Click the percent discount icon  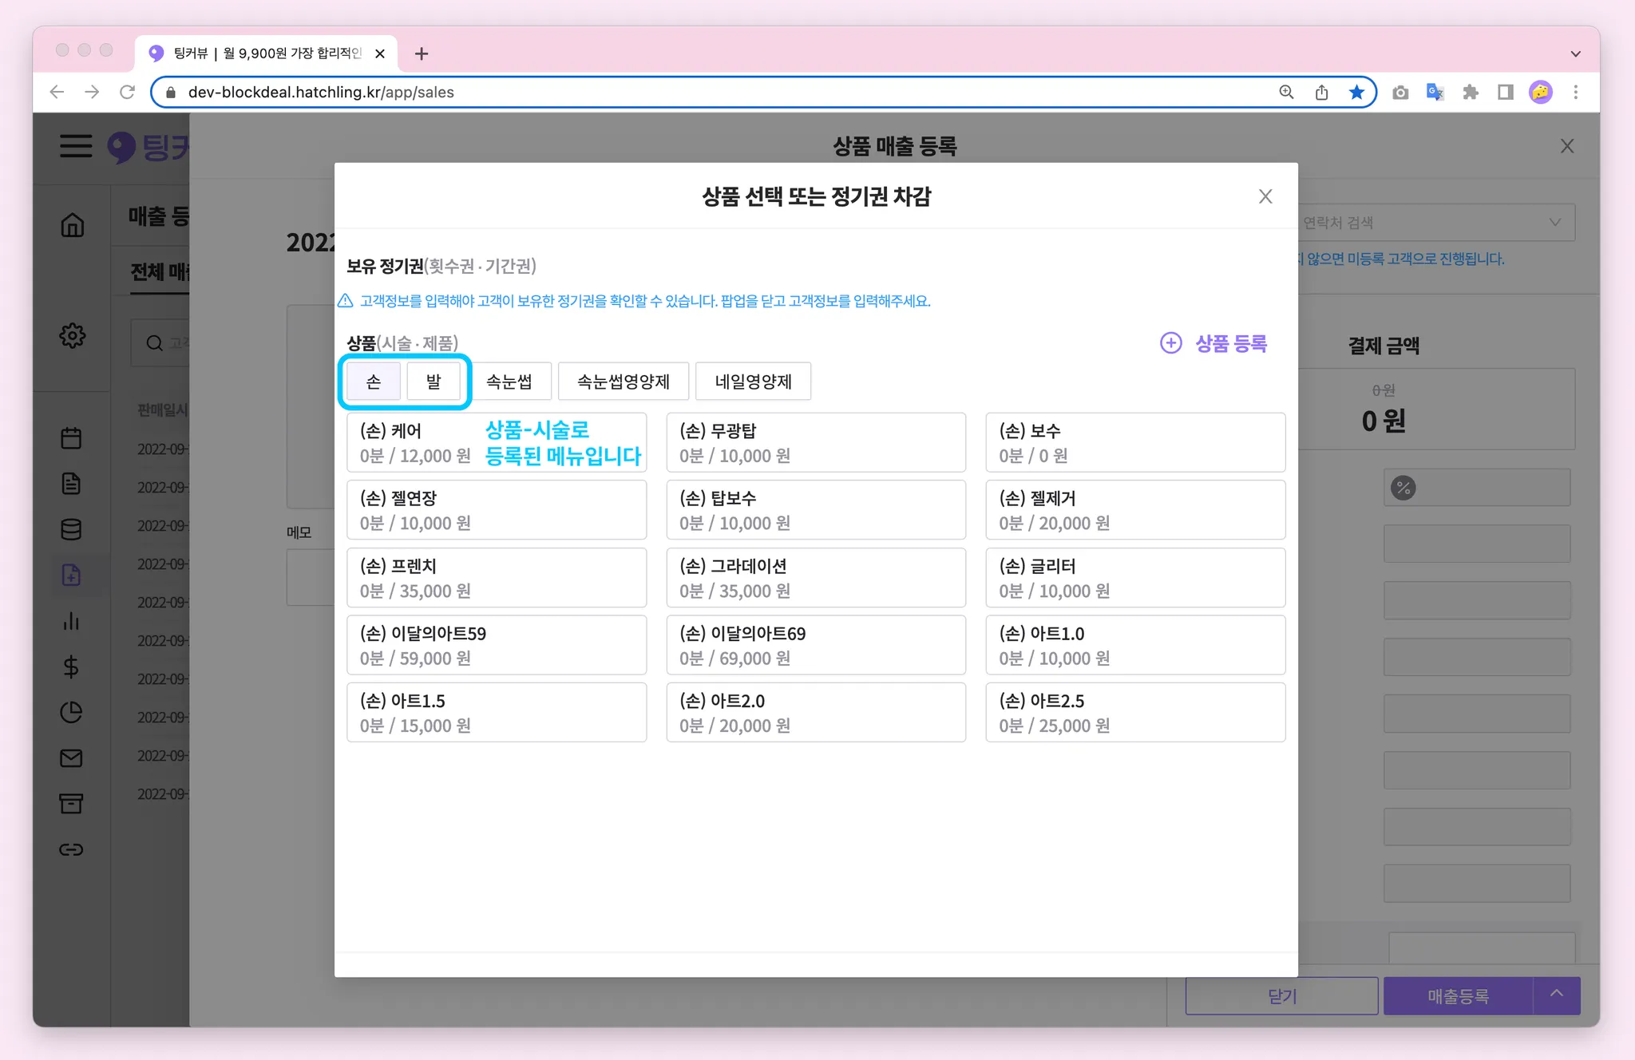pos(1403,488)
